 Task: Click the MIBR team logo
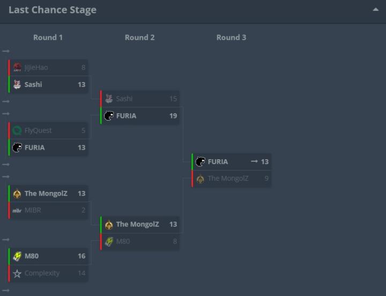(17, 210)
